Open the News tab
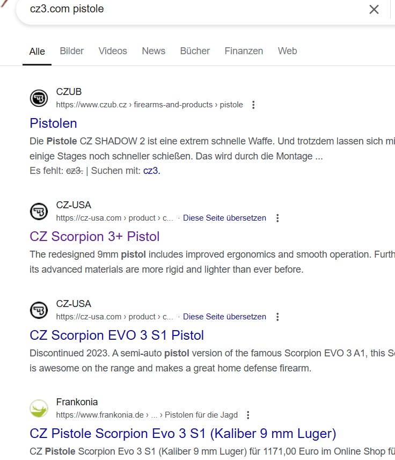395x460 pixels. pos(153,51)
